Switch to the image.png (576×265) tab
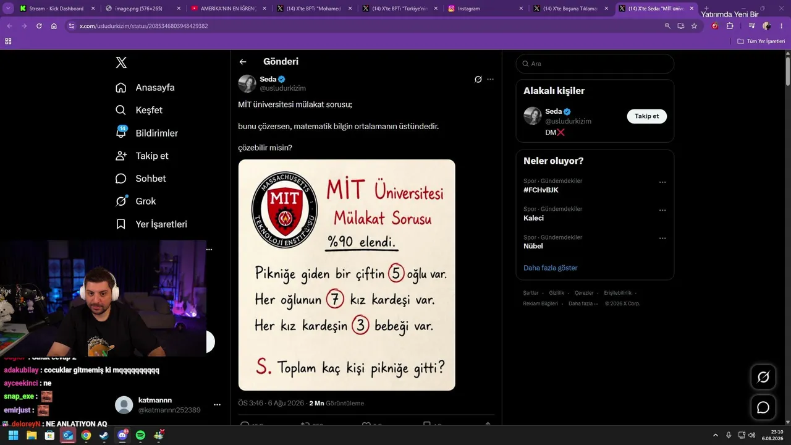The image size is (791, 445). (142, 9)
